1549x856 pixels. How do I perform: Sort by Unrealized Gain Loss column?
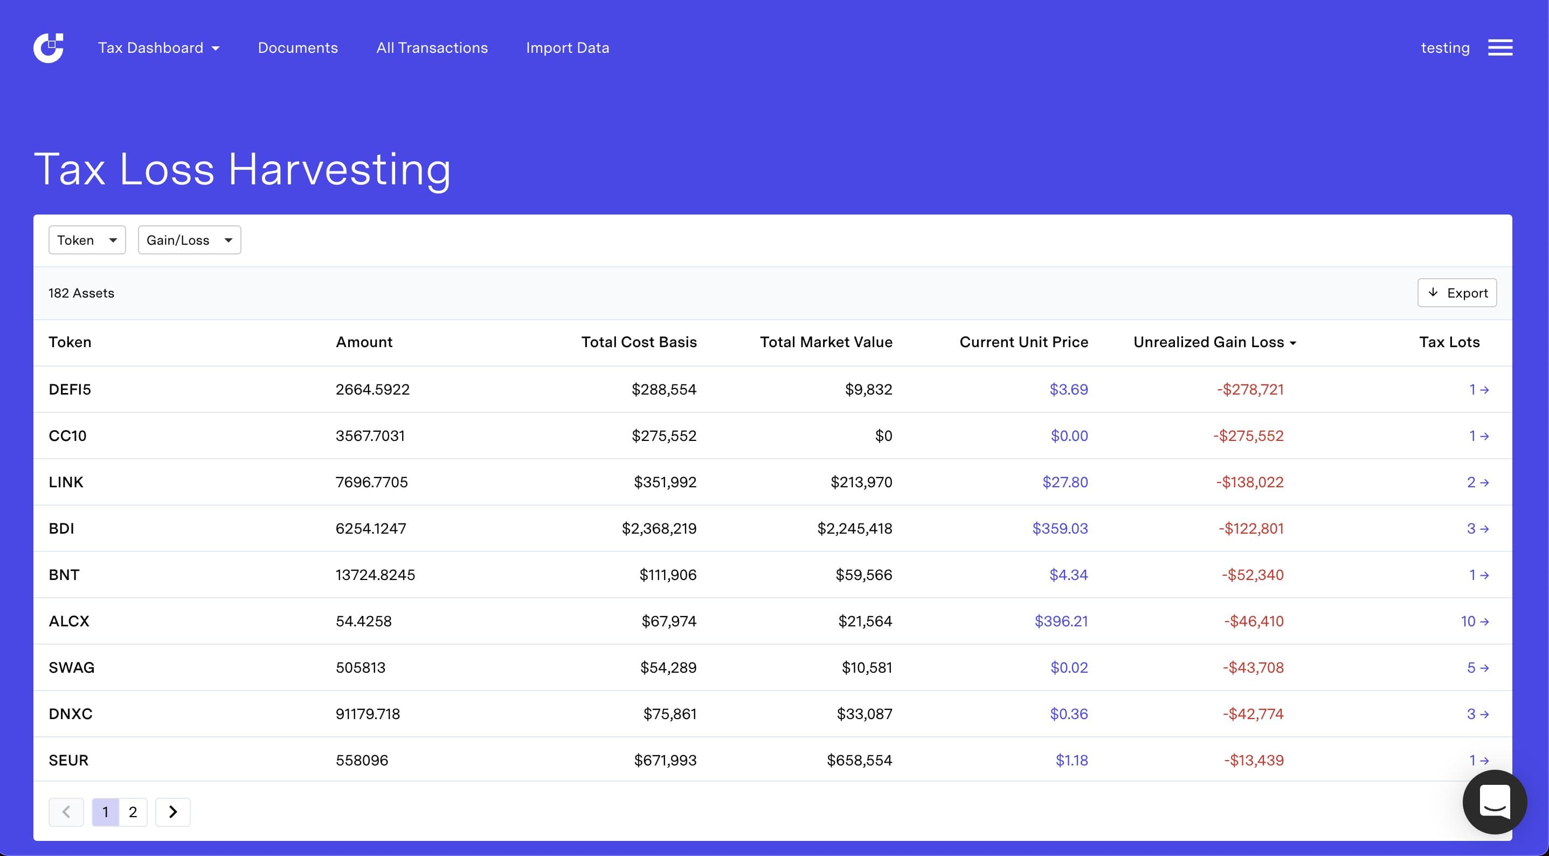pos(1215,342)
